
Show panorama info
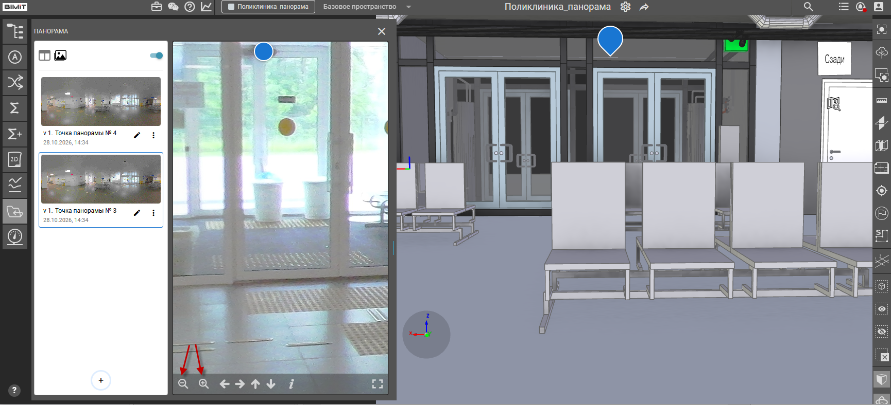click(x=292, y=384)
